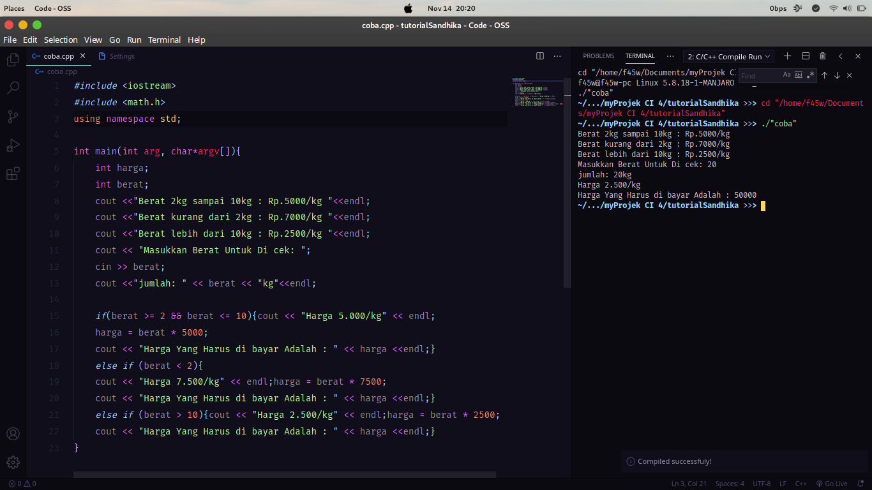872x490 pixels.
Task: Create a new terminal with plus icon
Action: coord(788,56)
